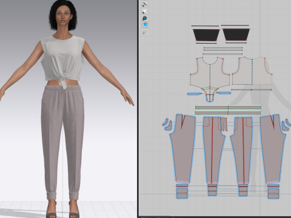Viewport: 291px width, 218px height.
Task: Select the back bodice pattern piece
Action: point(252,71)
